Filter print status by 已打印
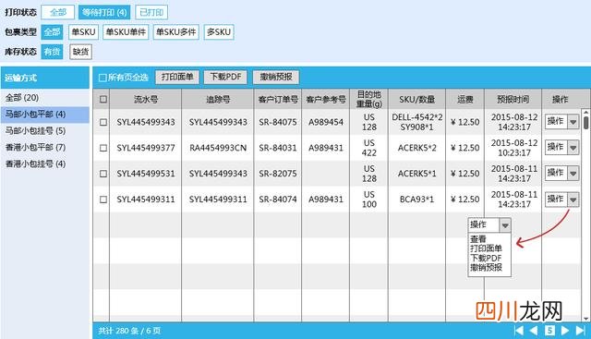This screenshot has height=339, width=591. coord(151,12)
